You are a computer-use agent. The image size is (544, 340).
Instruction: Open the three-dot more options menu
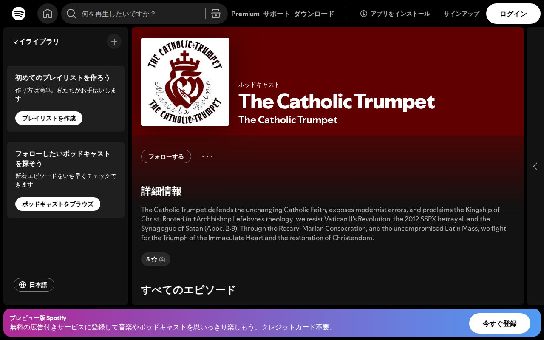tap(207, 156)
